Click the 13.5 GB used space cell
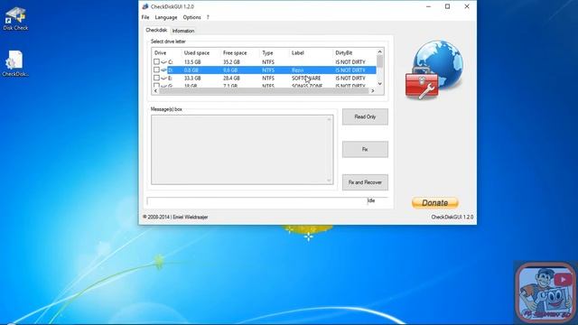578x325 pixels. coord(192,62)
